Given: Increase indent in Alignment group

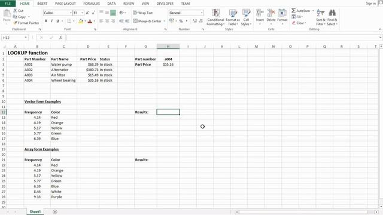Looking at the screenshot, I should click(127, 21).
